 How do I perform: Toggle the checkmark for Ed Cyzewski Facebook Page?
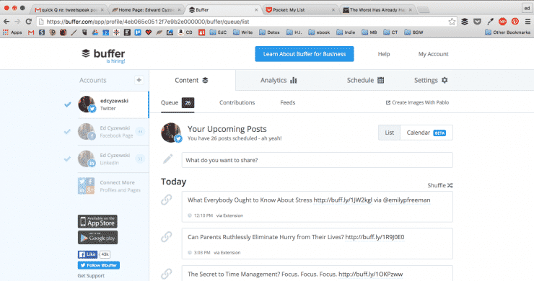tap(68, 132)
